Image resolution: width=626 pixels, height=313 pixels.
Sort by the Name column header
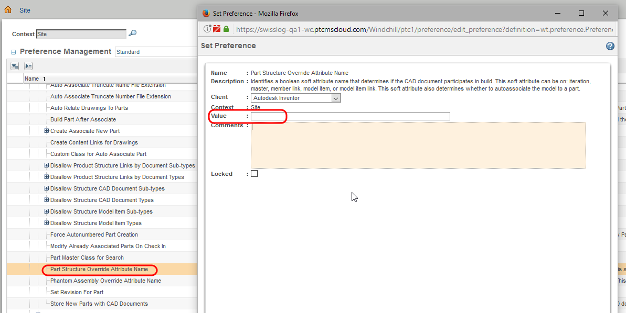coord(31,79)
